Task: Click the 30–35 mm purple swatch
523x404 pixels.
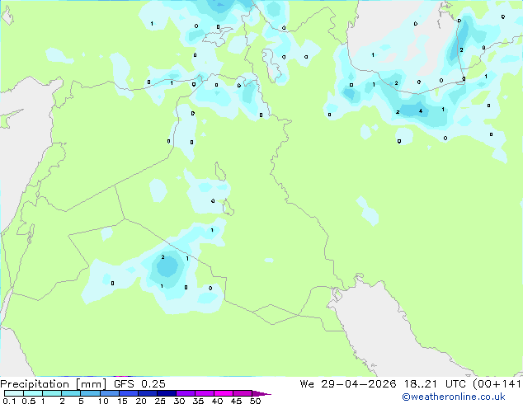Action: (x=186, y=393)
